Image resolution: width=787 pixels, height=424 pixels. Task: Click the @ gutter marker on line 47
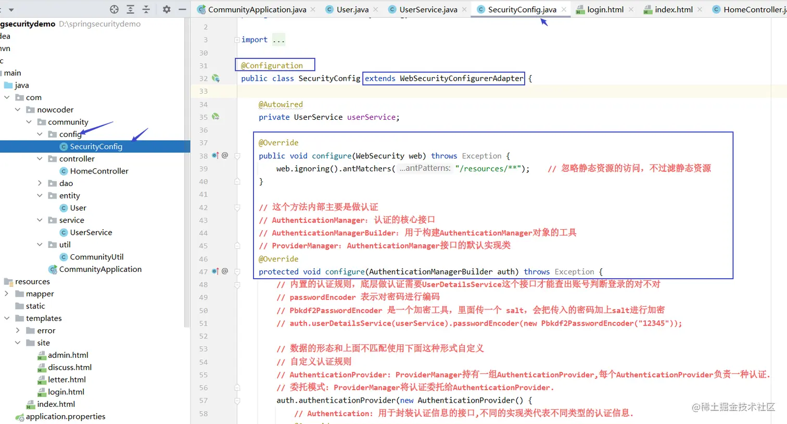[x=225, y=271]
